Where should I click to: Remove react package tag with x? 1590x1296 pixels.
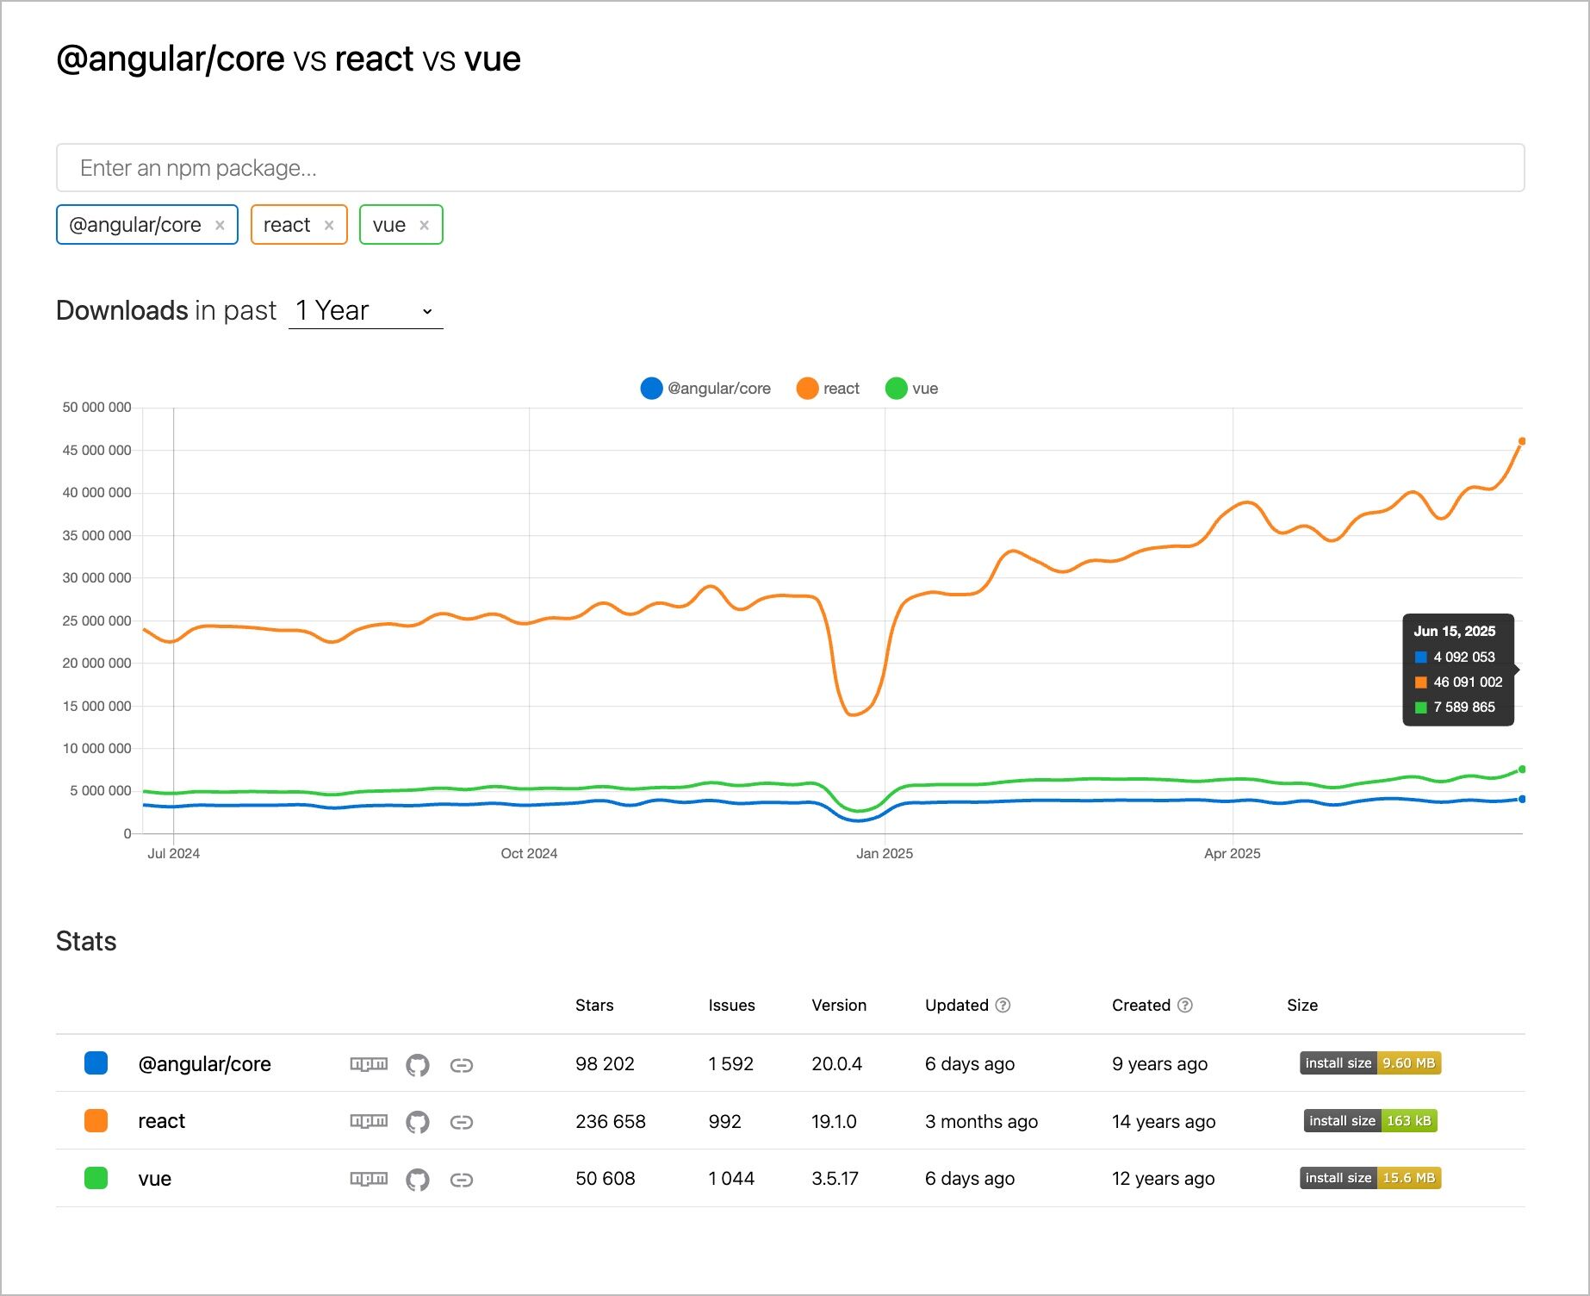[x=329, y=225]
